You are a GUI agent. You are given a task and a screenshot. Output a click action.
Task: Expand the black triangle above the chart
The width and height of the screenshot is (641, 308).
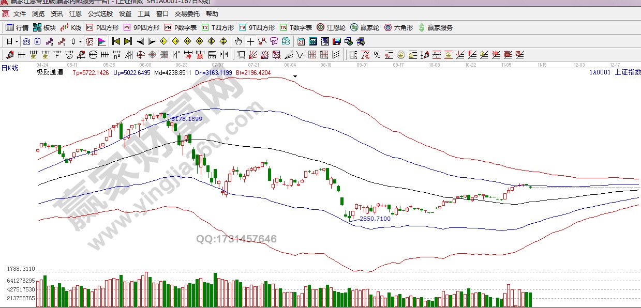(x=295, y=76)
